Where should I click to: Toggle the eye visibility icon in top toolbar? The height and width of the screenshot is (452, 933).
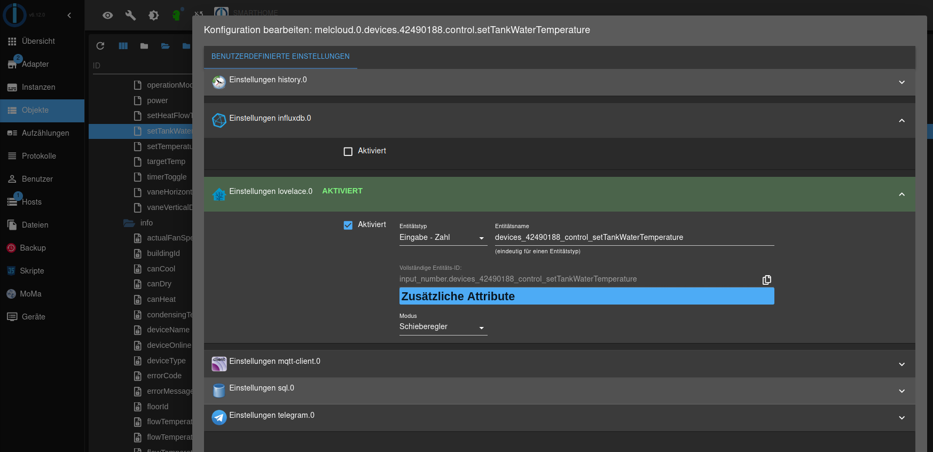(x=108, y=15)
